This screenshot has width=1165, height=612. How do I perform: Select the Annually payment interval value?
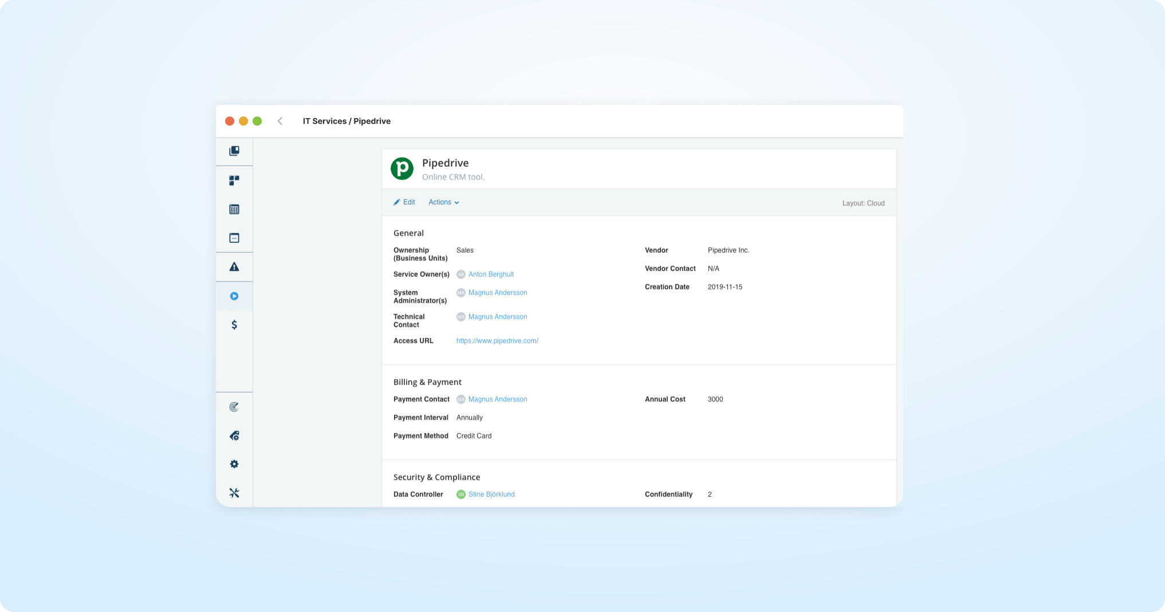pyautogui.click(x=470, y=418)
